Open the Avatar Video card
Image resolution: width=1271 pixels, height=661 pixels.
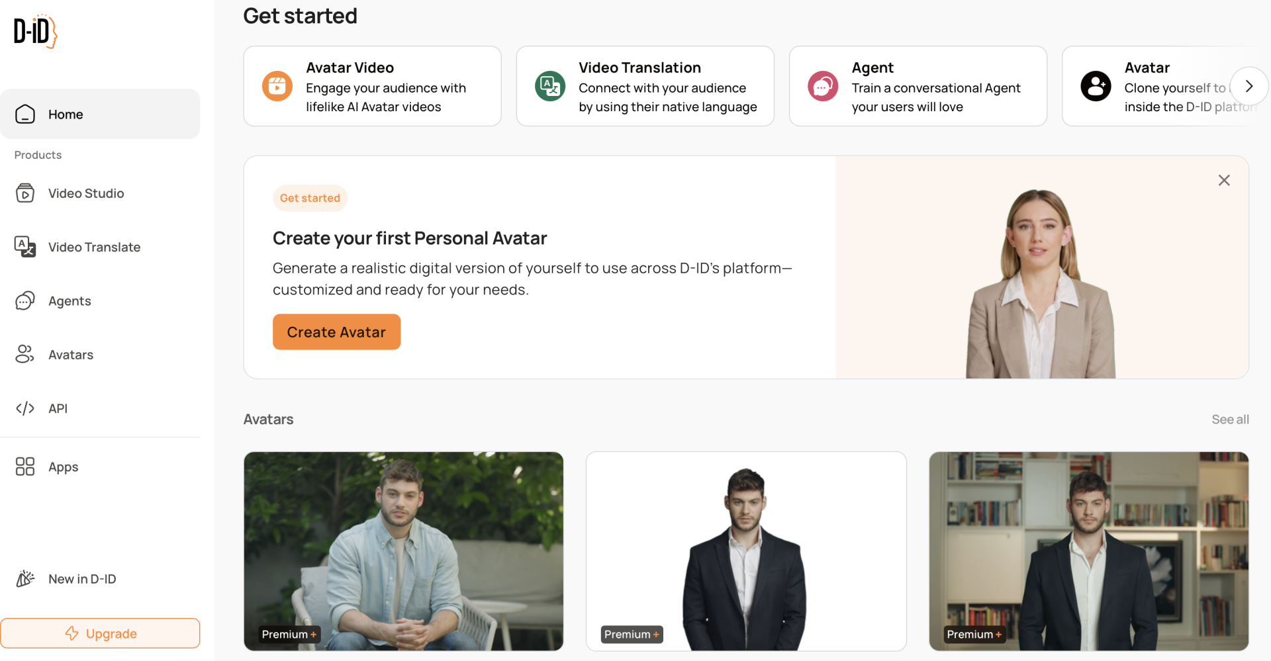click(372, 86)
